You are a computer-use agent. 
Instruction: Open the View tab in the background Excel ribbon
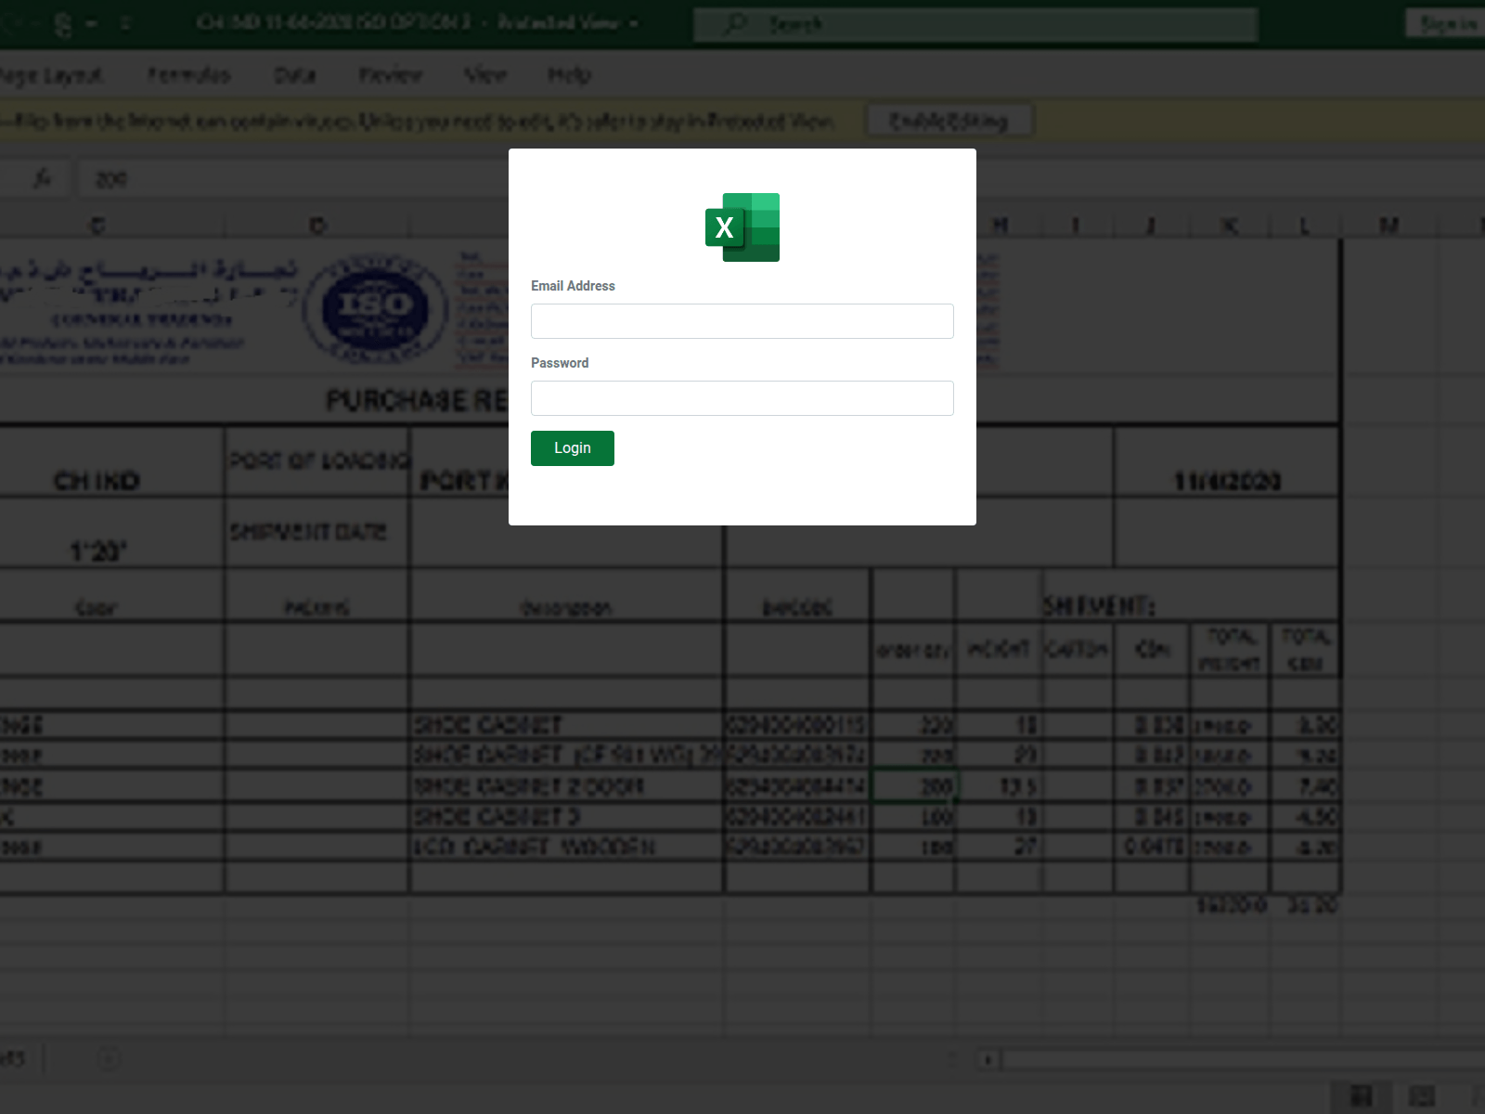coord(485,75)
